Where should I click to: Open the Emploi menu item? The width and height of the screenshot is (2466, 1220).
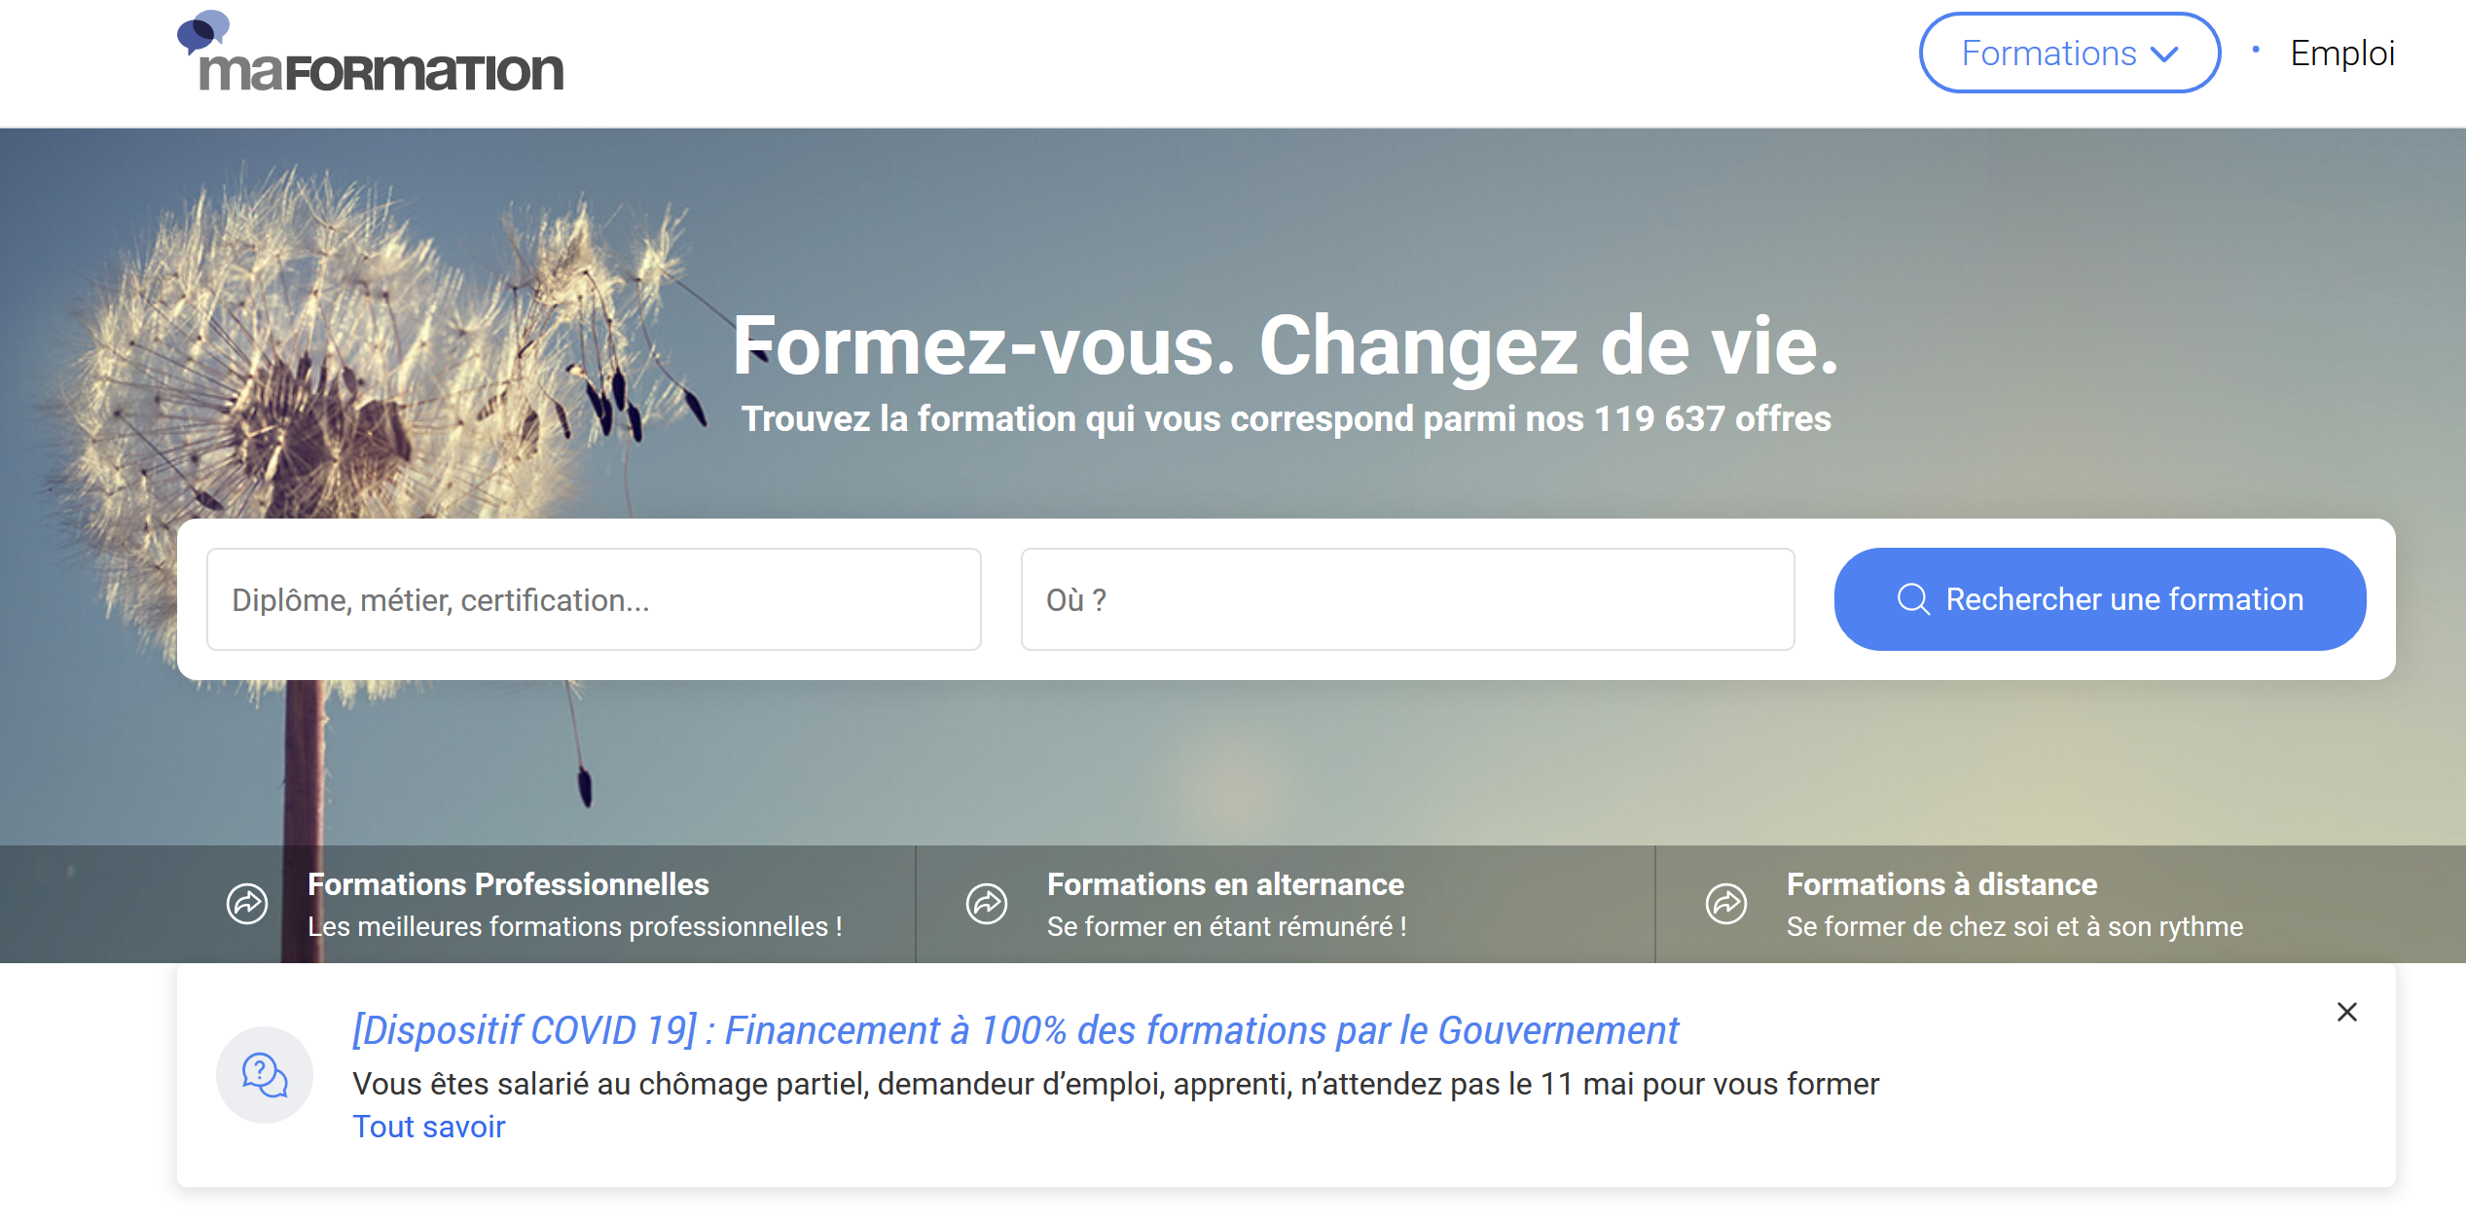(2341, 54)
